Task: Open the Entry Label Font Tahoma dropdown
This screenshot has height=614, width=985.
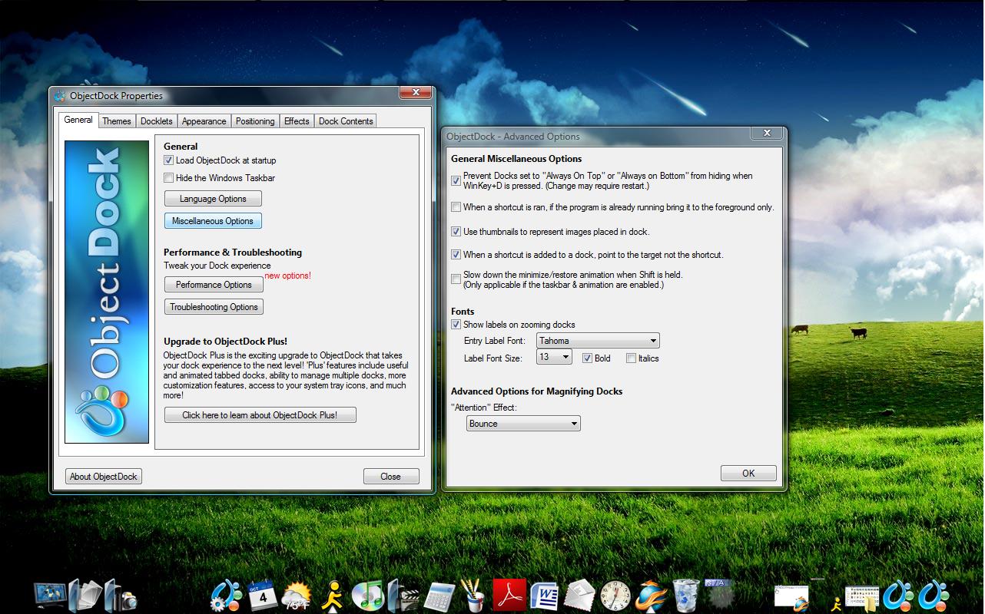Action: [x=598, y=341]
